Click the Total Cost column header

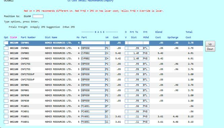pyautogui.click(x=189, y=35)
